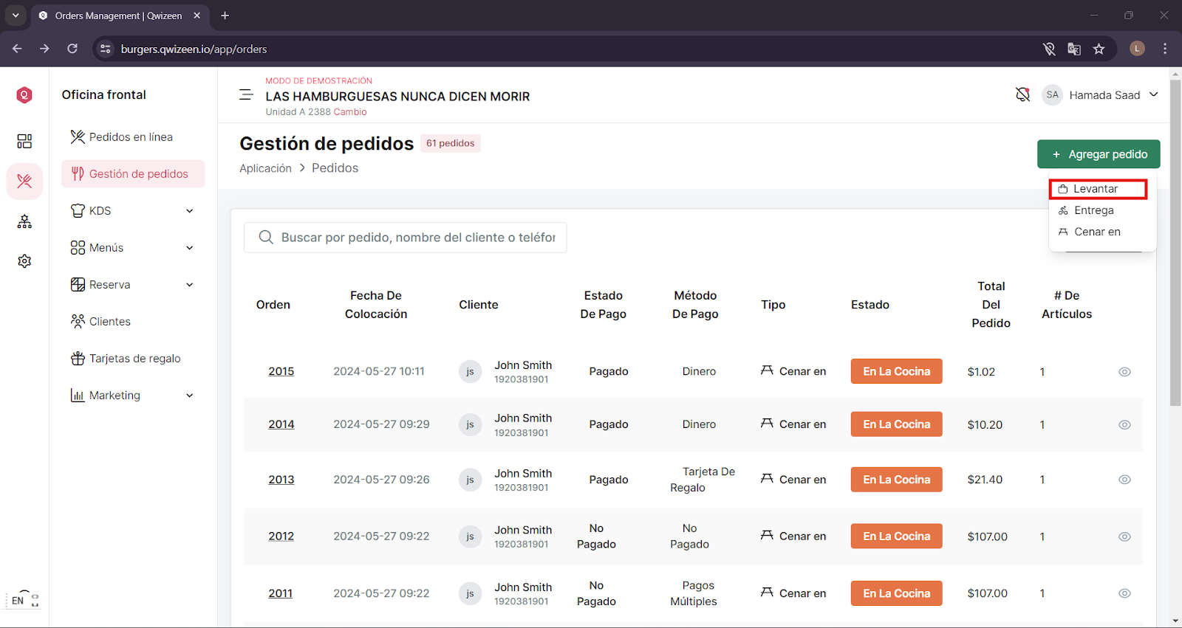Open order 2012 link
The width and height of the screenshot is (1182, 628).
pos(281,536)
